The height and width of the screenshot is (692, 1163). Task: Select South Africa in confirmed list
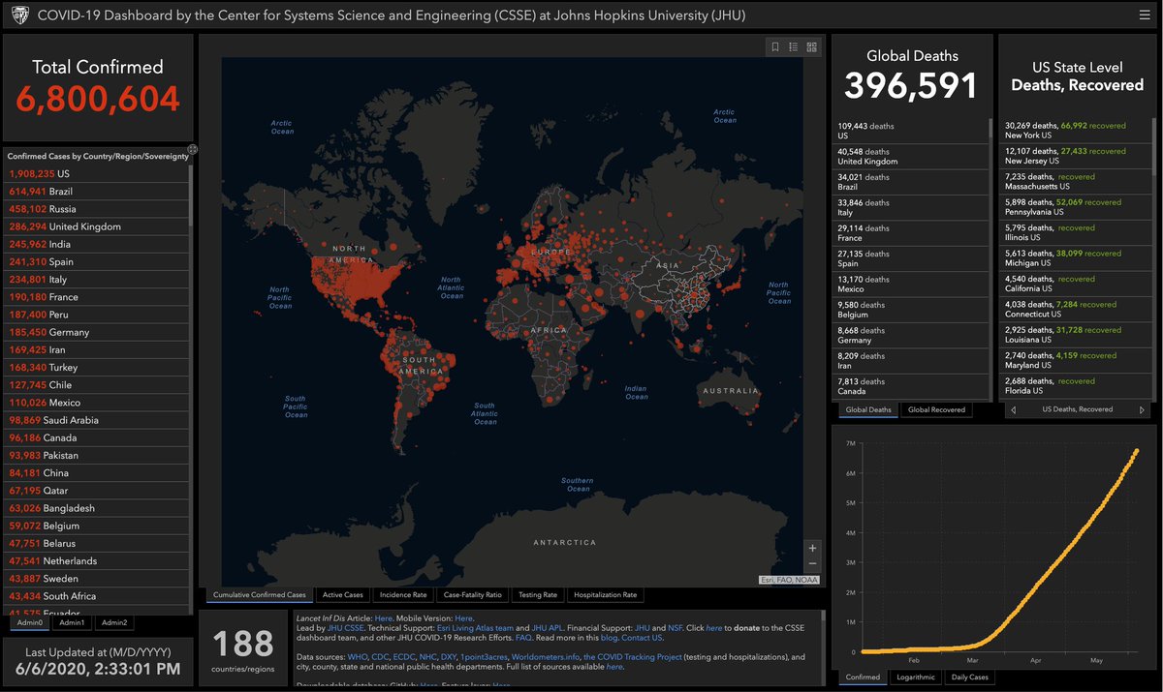[97, 596]
